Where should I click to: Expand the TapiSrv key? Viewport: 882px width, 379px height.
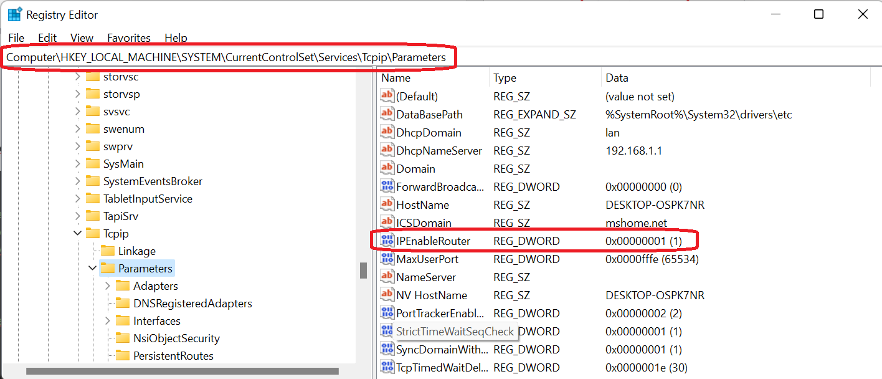(77, 216)
